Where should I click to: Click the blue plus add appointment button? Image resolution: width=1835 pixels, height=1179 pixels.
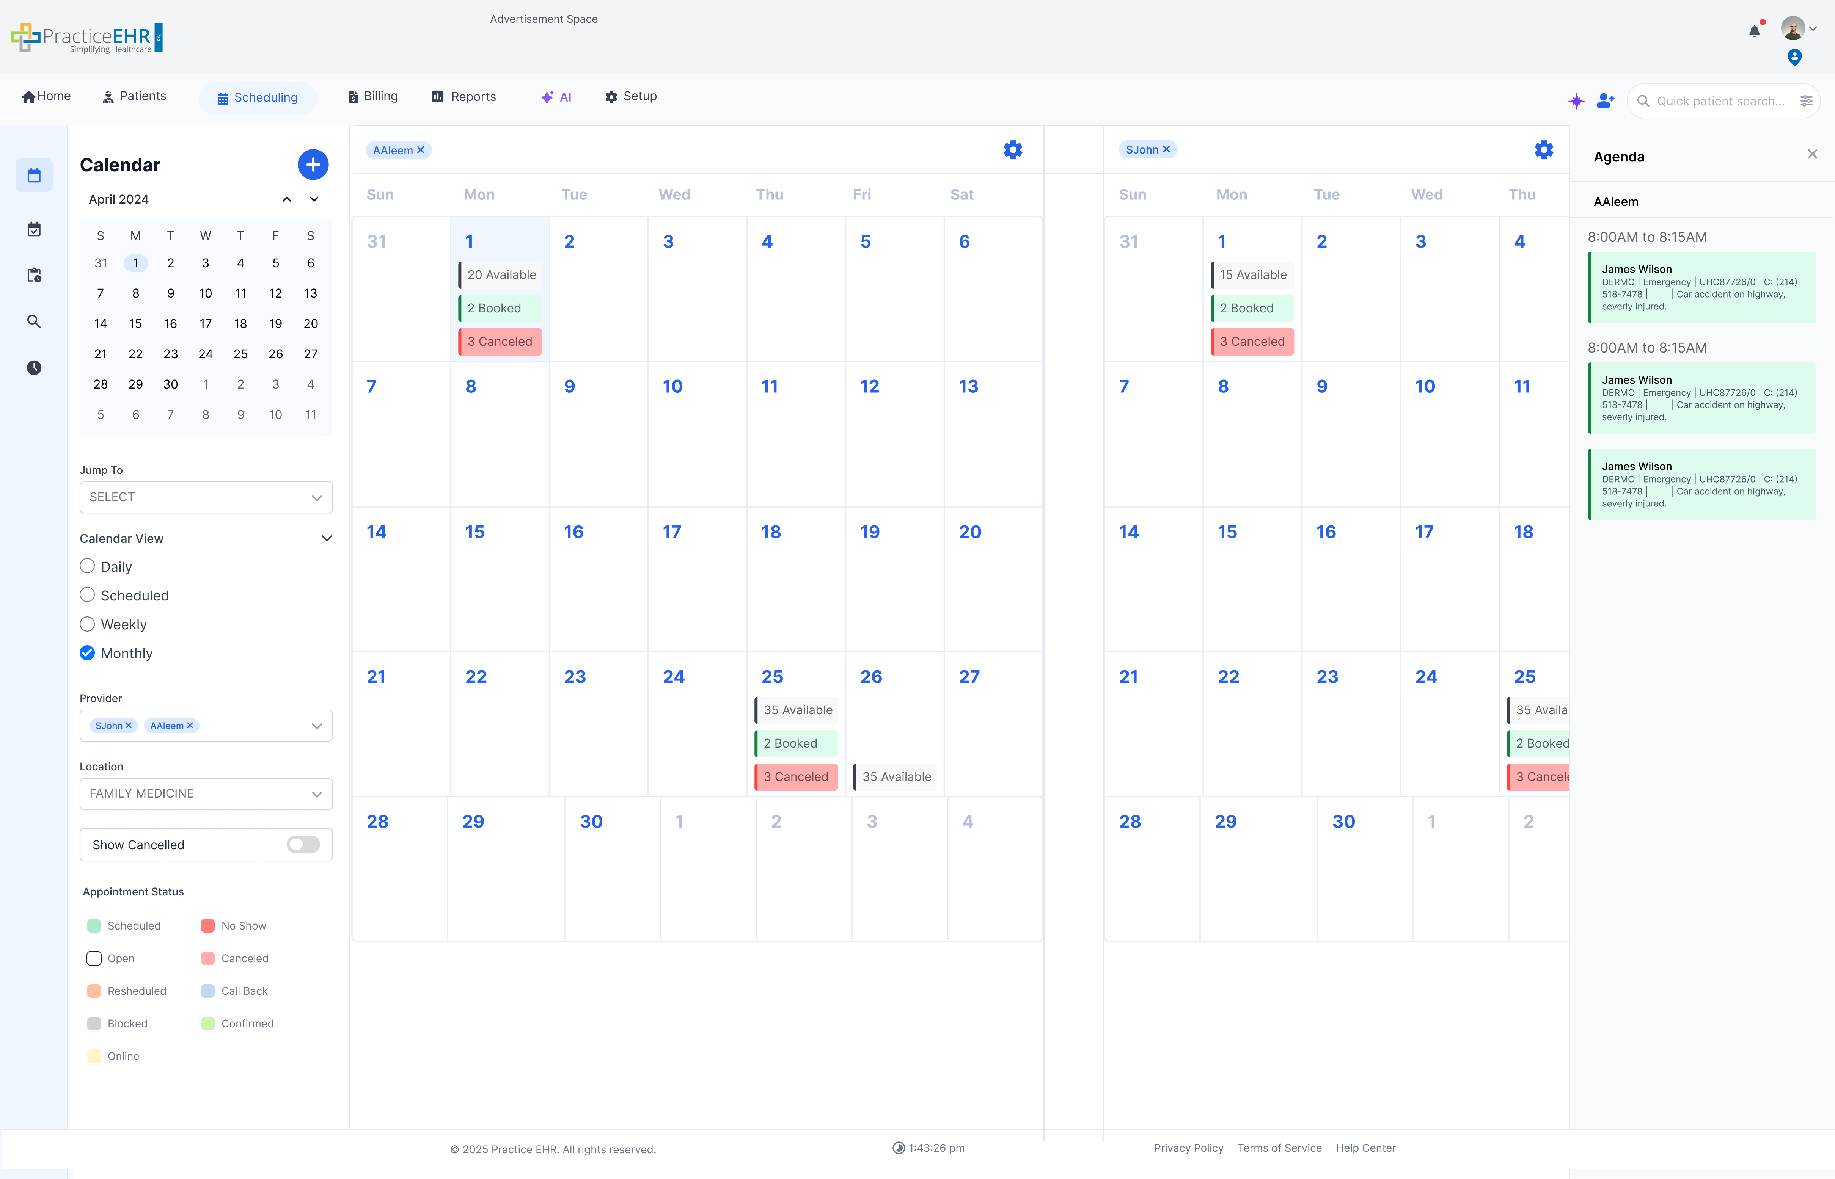coord(313,165)
